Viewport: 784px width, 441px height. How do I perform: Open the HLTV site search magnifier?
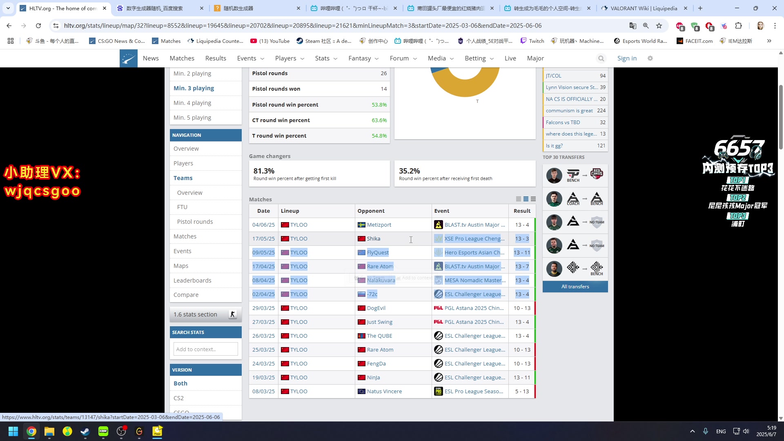click(x=601, y=58)
